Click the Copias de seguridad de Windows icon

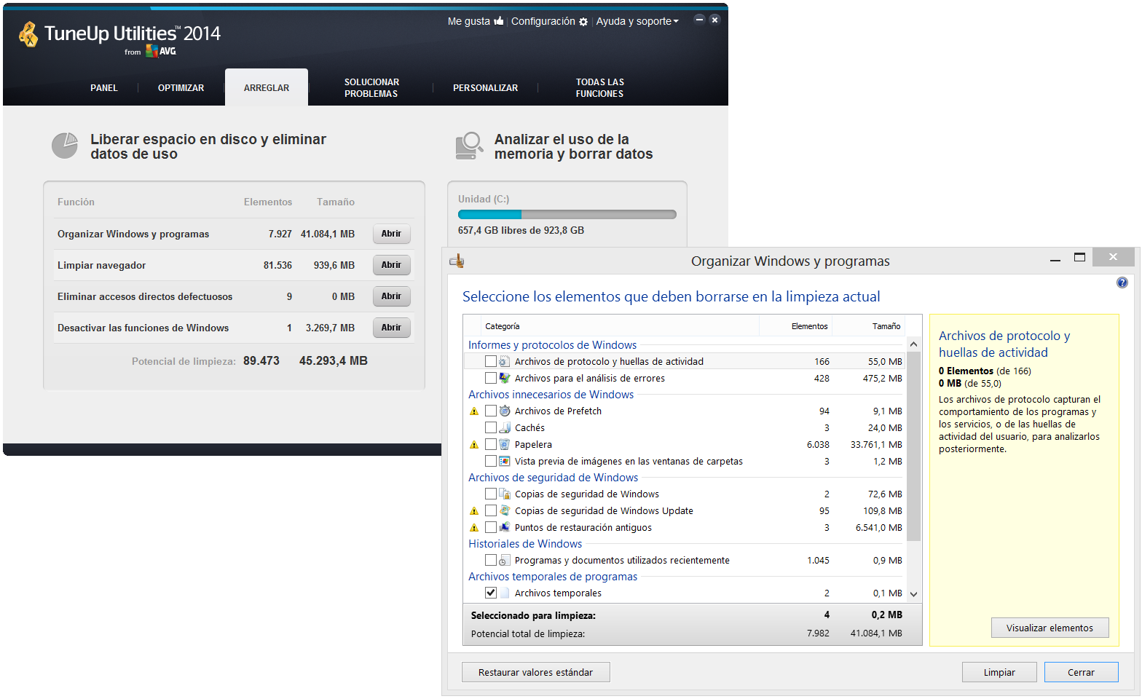pos(505,494)
